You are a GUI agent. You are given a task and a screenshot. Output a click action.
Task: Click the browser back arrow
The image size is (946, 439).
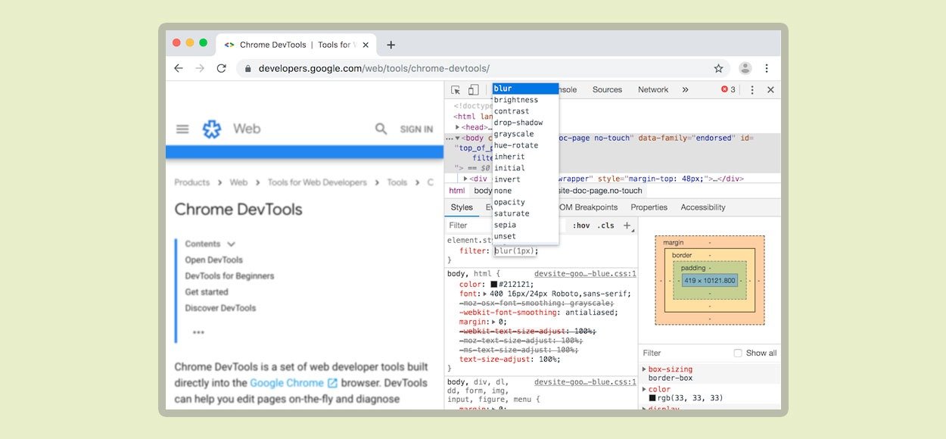pos(179,68)
